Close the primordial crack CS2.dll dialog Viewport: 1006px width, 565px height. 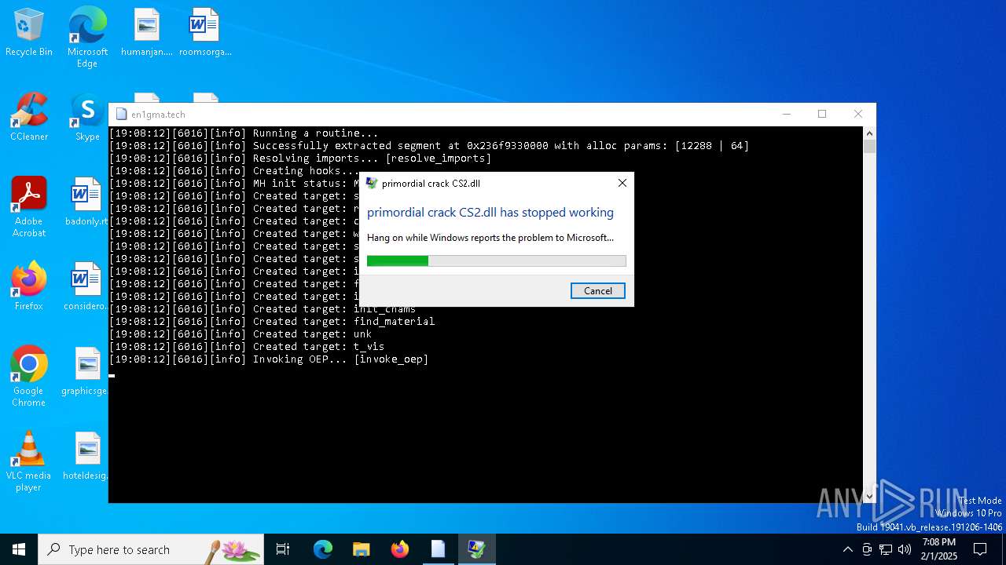622,183
